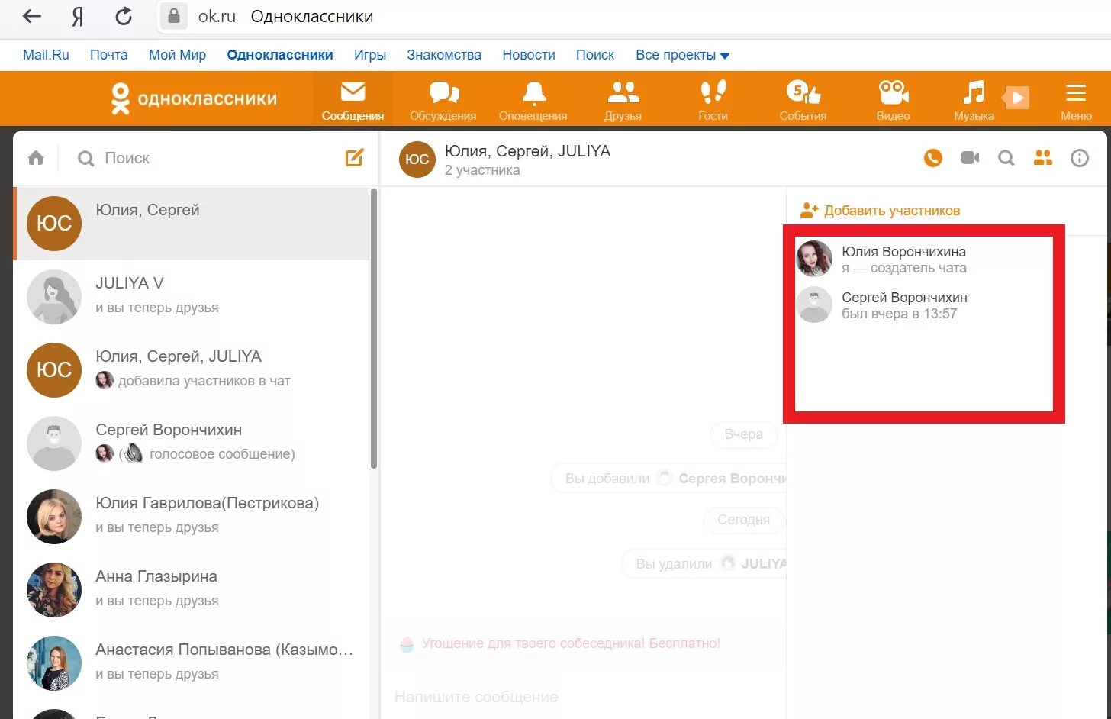
Task: Open the Сергей Ворончихин conversation in list
Action: click(192, 443)
